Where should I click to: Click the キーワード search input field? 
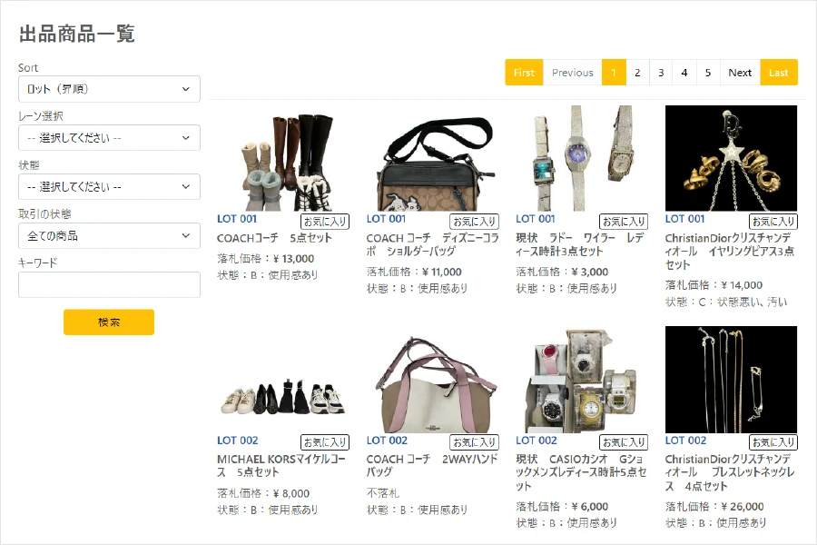[109, 285]
